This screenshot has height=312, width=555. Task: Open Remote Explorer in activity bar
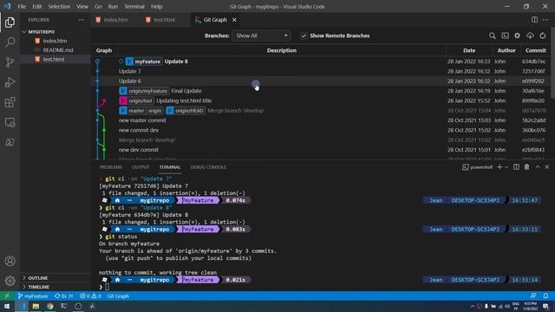(10, 122)
